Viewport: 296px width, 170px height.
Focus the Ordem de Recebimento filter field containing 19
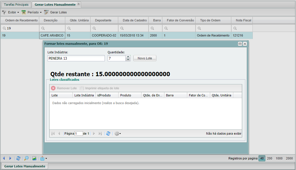point(20,28)
